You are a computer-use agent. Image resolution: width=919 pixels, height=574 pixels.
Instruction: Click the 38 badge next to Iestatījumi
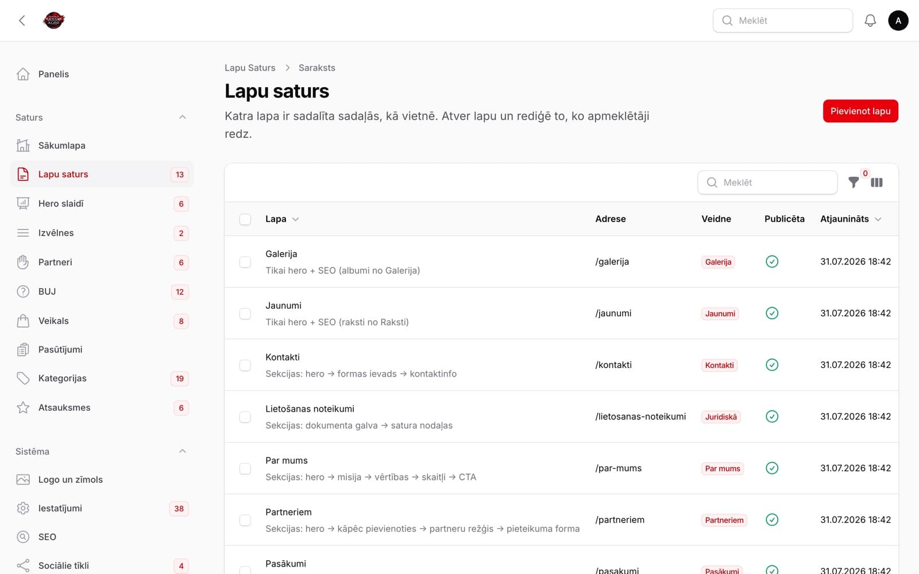click(x=179, y=509)
